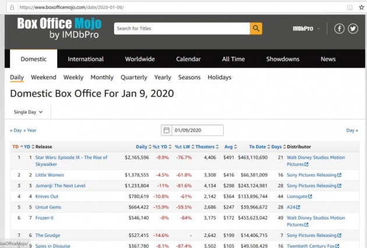Click the -15.9% change value
This screenshot has height=248, width=367.
coord(161,207)
